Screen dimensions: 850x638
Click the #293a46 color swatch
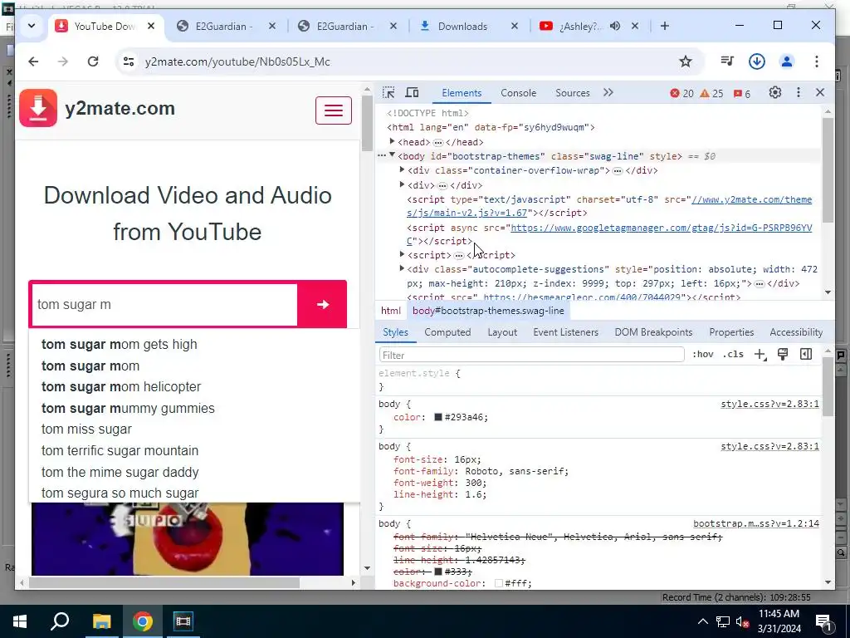click(x=438, y=417)
